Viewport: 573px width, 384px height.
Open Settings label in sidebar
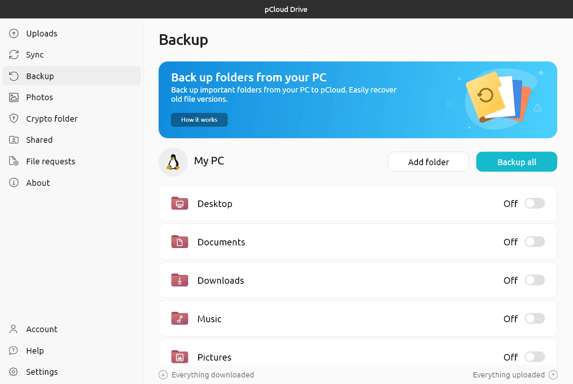[42, 372]
